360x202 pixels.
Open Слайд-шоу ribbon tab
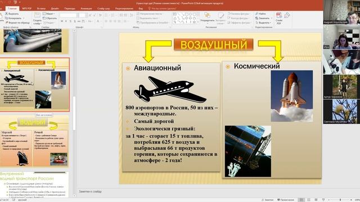(x=103, y=8)
